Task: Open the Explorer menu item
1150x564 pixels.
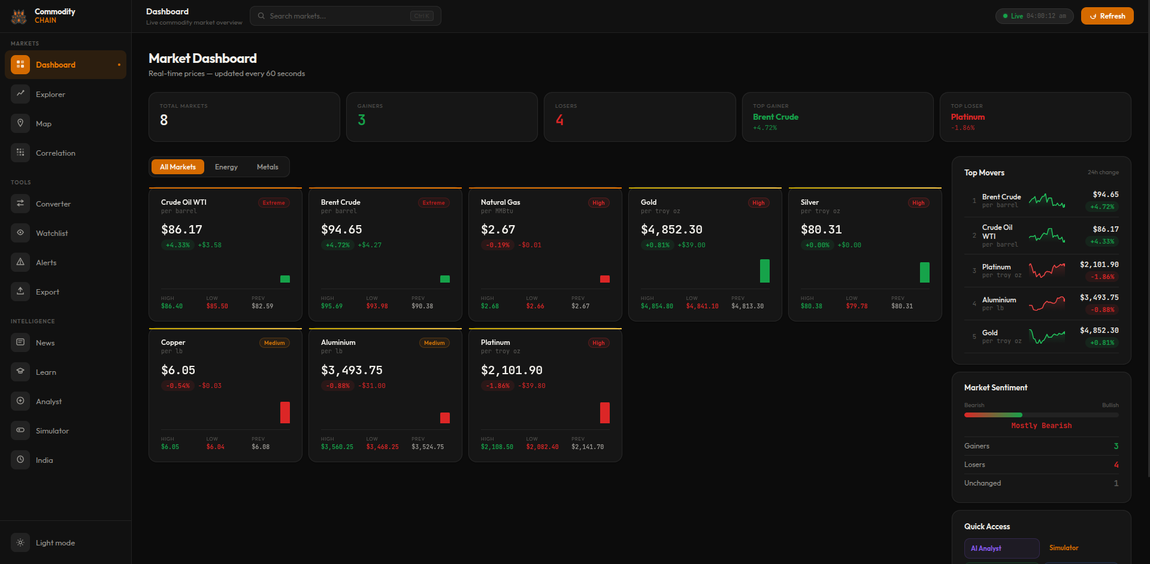Action: [x=65, y=94]
